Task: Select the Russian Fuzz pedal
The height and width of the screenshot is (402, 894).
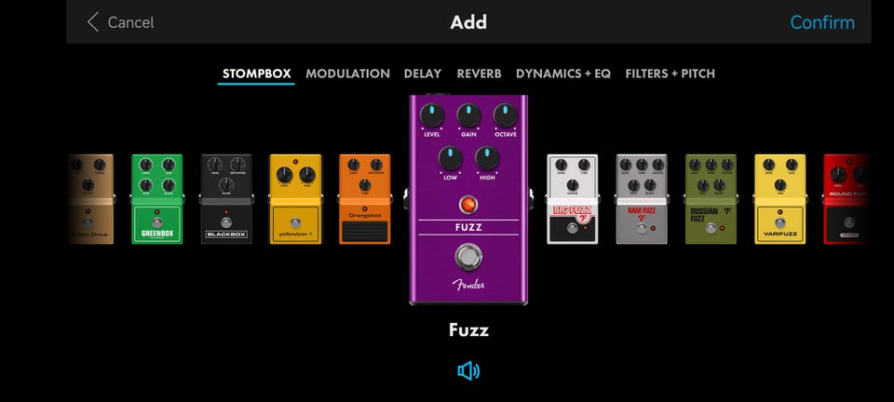Action: [x=711, y=199]
